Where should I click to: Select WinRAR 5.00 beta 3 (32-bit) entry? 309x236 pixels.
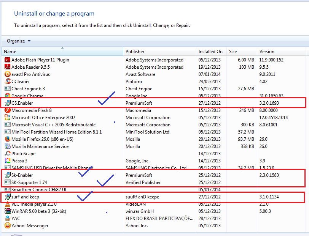39,211
